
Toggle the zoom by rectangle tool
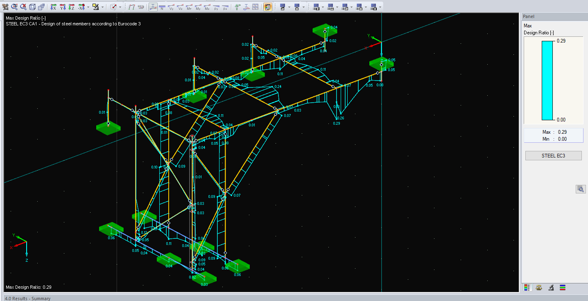tap(14, 7)
